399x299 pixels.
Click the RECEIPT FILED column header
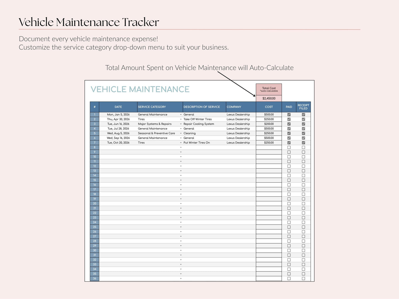pos(303,107)
